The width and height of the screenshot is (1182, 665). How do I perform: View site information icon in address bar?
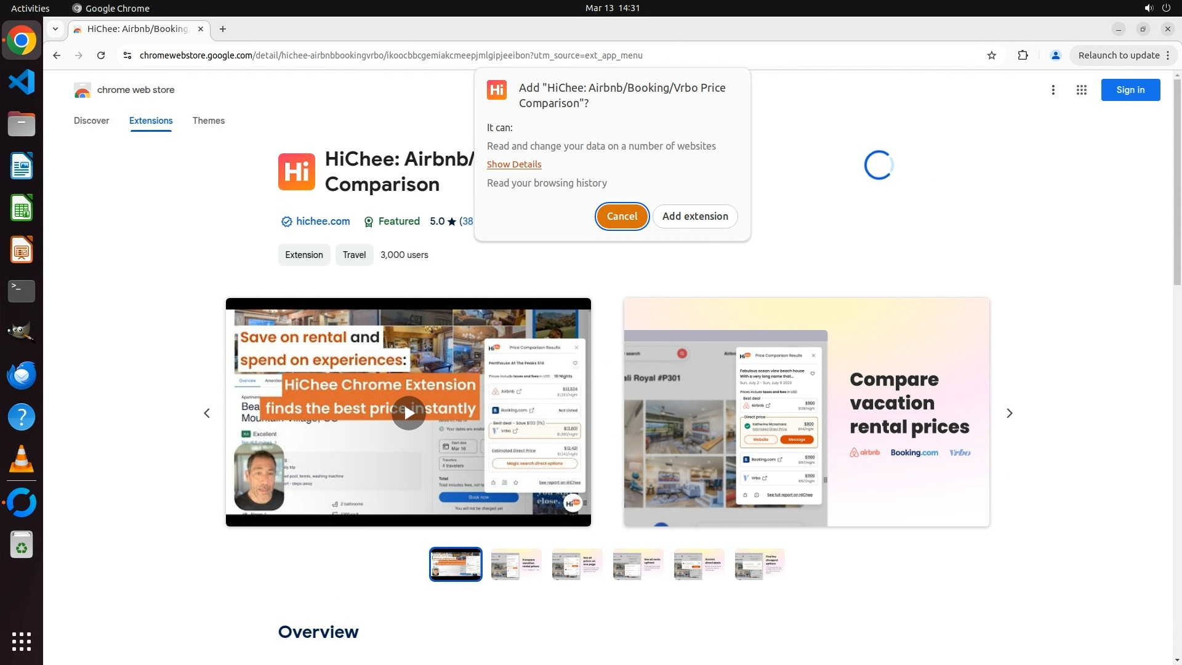point(127,55)
